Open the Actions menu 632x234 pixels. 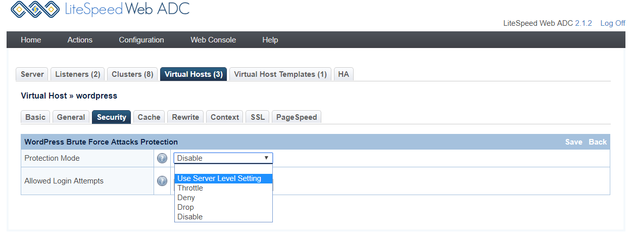pyautogui.click(x=80, y=40)
